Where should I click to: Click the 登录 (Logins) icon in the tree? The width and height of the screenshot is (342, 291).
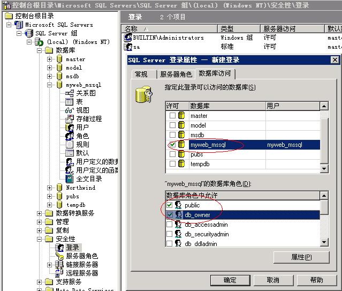(60, 247)
